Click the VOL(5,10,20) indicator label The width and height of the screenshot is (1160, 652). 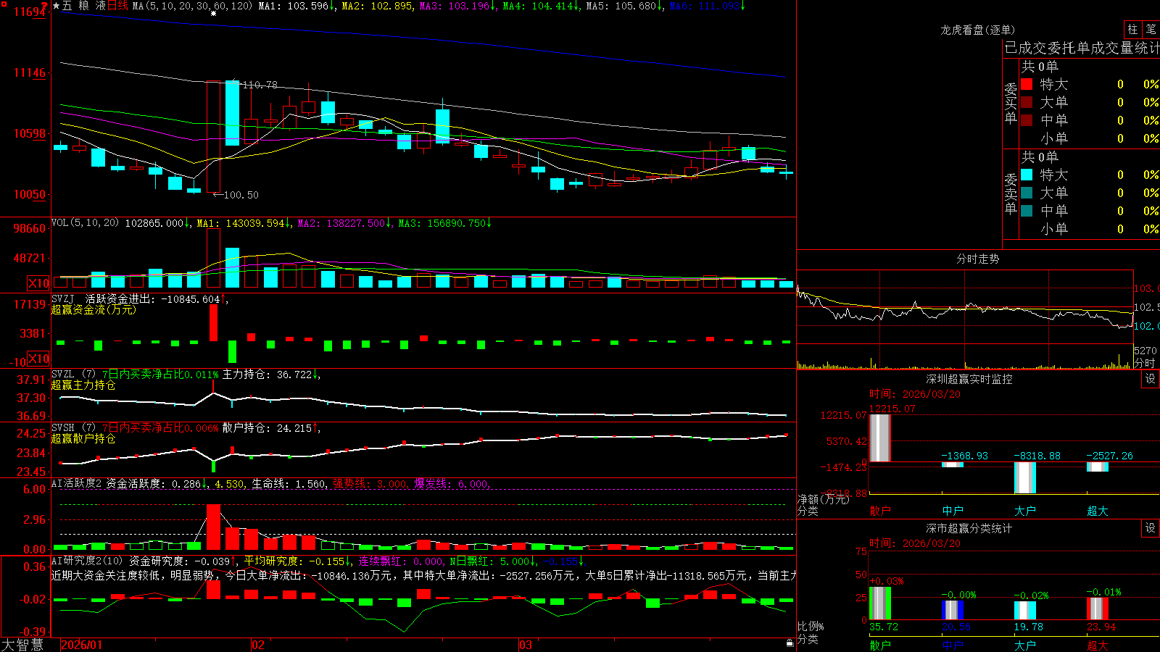85,223
